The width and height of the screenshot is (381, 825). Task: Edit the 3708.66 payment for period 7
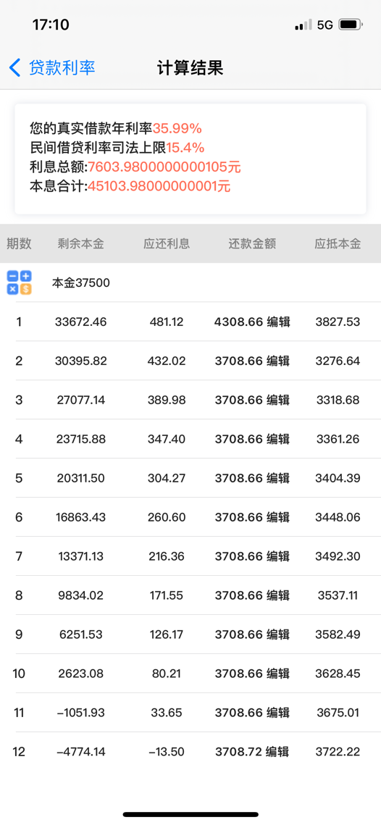click(x=278, y=556)
